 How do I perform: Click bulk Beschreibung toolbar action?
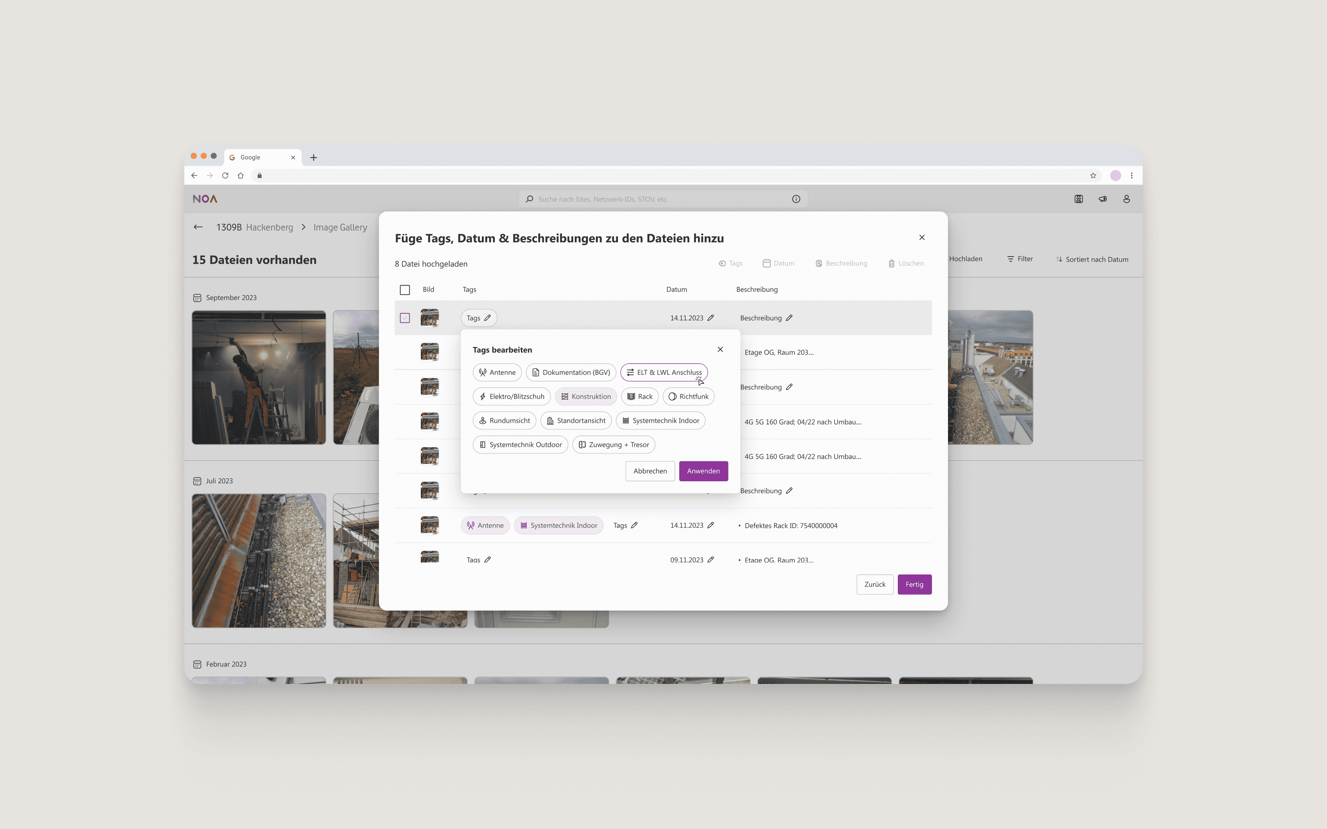coord(841,264)
